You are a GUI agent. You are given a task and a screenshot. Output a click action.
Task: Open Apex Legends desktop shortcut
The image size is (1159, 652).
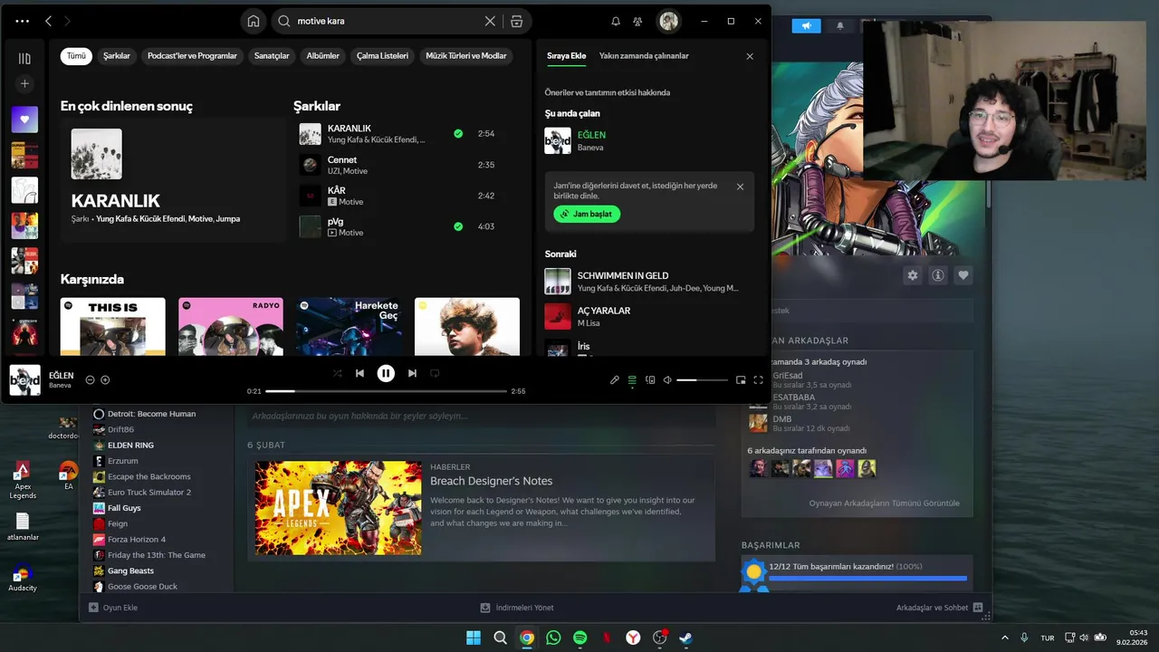pos(23,480)
